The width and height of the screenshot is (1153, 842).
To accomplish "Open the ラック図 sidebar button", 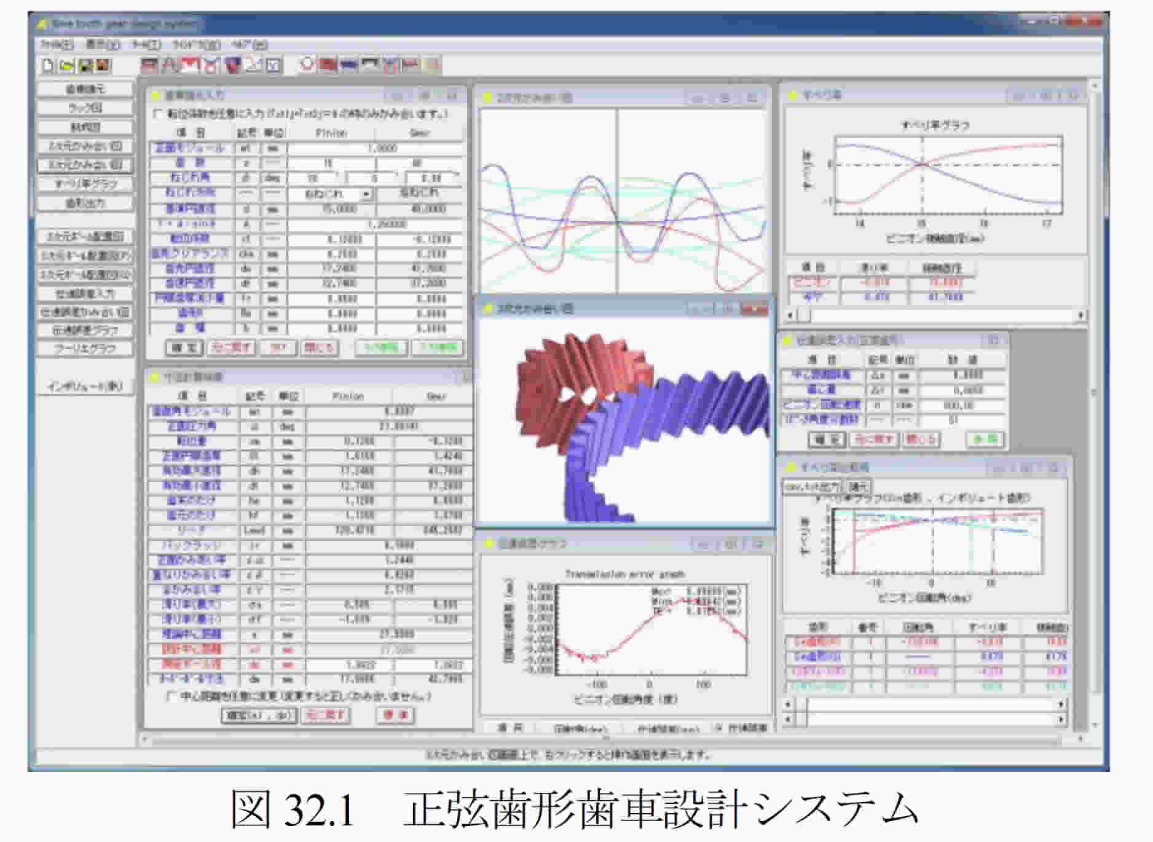I will pyautogui.click(x=85, y=108).
